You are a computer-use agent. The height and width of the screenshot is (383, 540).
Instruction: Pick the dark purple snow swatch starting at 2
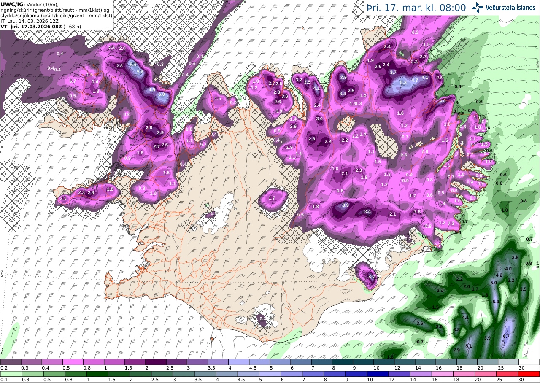pyautogui.click(x=156, y=362)
